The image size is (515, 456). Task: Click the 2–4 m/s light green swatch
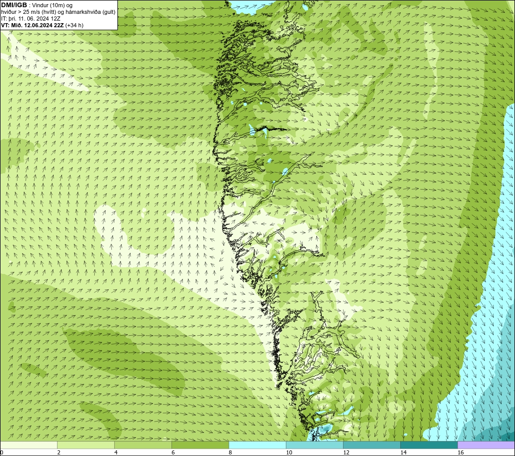[x=86, y=445]
